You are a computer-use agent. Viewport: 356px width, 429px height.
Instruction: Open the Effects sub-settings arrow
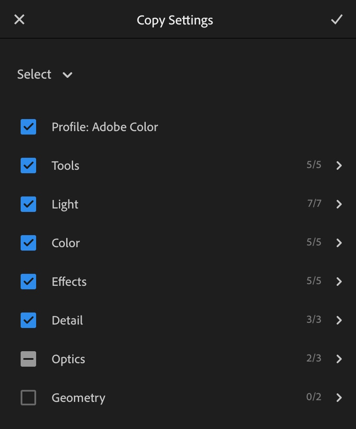point(339,282)
